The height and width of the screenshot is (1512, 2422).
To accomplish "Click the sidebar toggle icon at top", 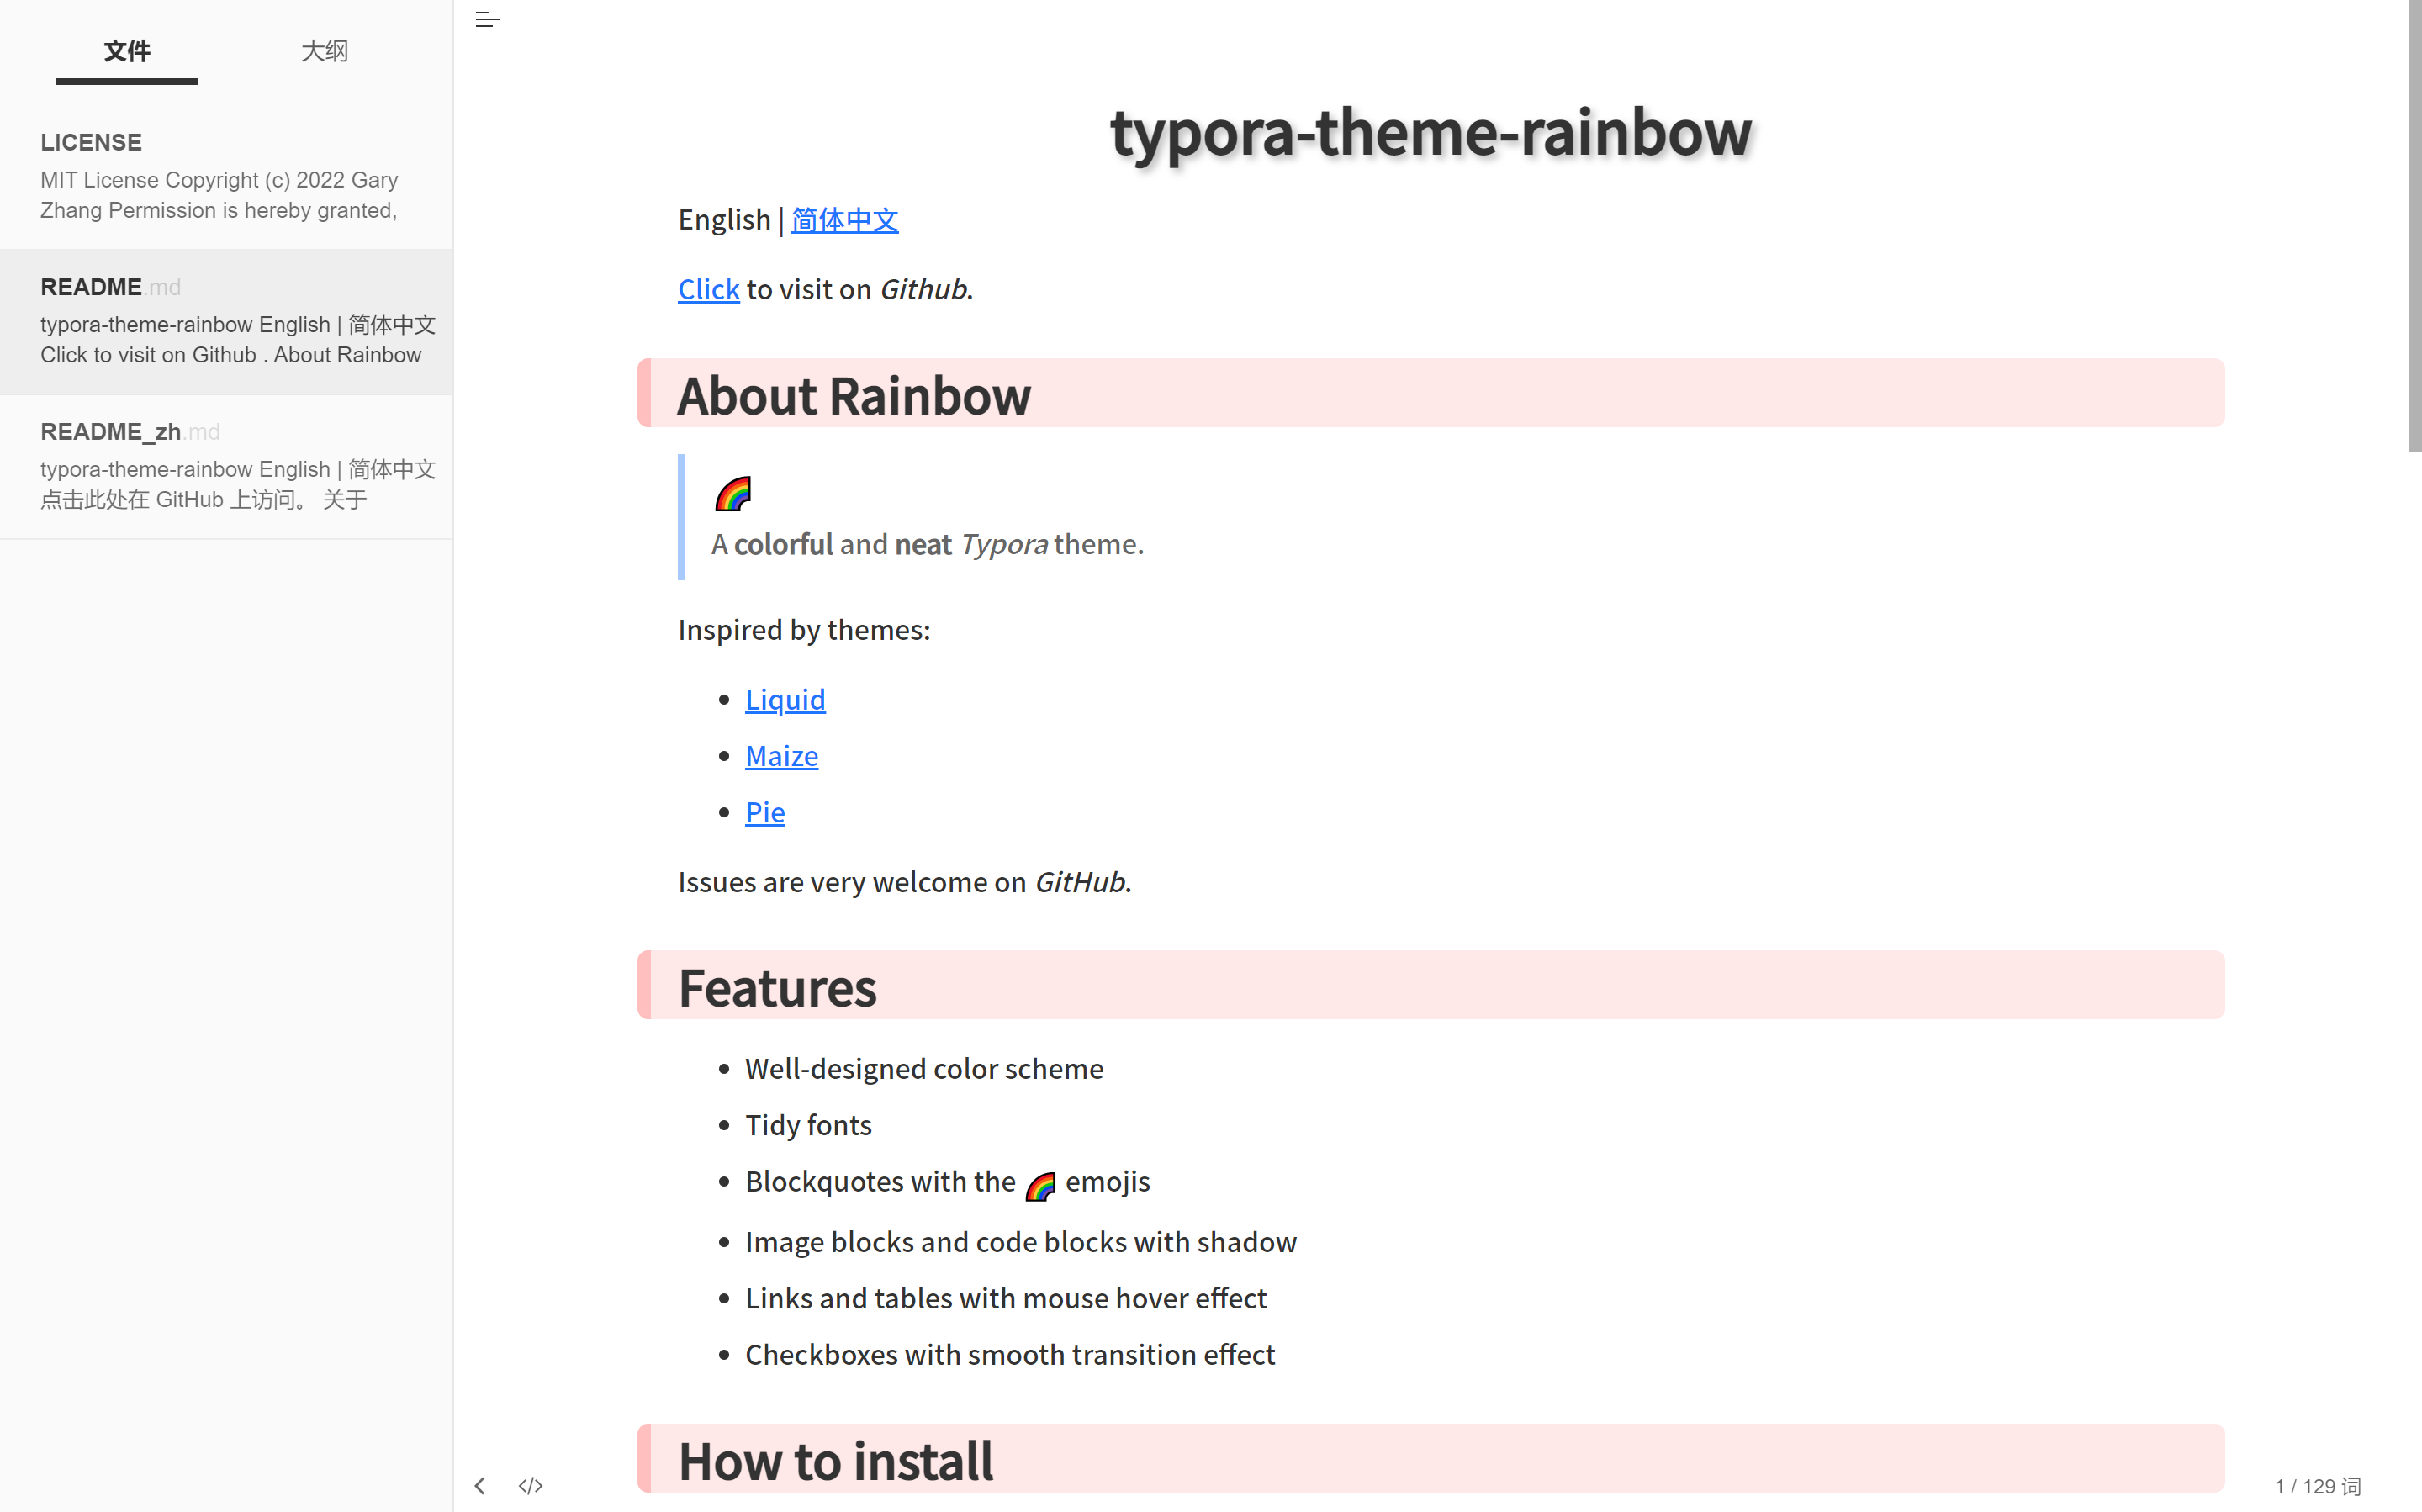I will click(x=487, y=19).
